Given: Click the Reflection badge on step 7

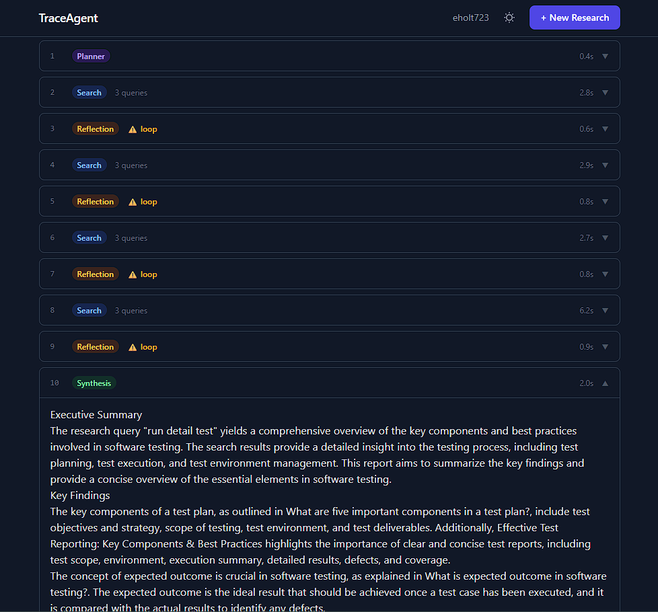Looking at the screenshot, I should coord(95,274).
